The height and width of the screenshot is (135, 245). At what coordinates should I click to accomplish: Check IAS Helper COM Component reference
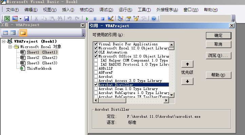(96, 60)
